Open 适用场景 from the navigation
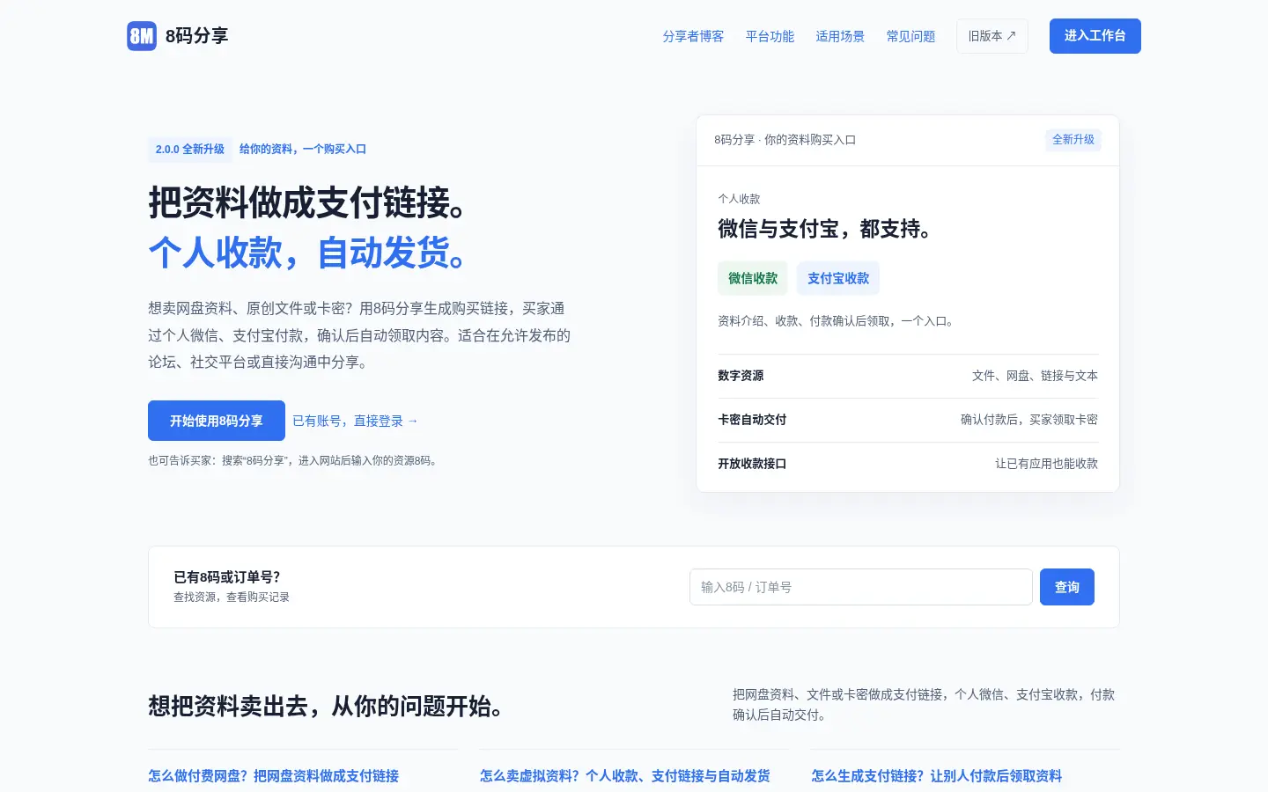The width and height of the screenshot is (1268, 792). [x=840, y=36]
